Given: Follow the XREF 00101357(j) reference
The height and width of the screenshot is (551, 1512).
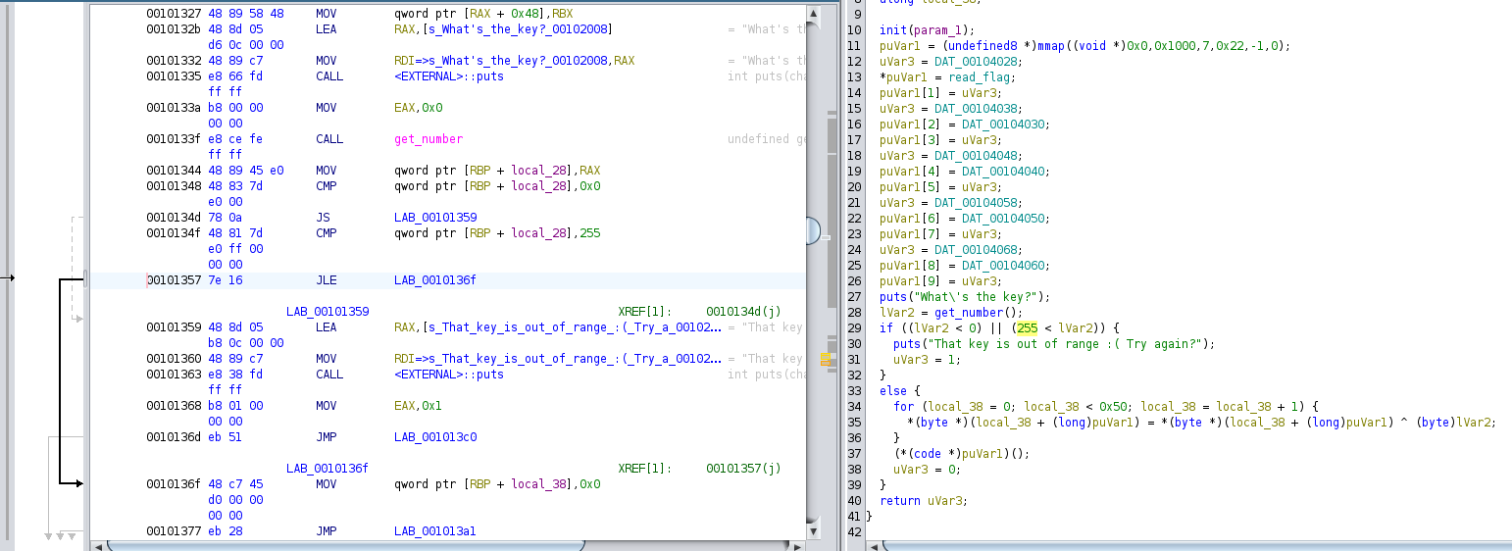Looking at the screenshot, I should pos(742,469).
